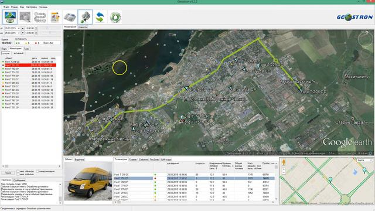This screenshot has height=211, width=375.
Task: Click the Geostron logo
Action: [354, 17]
